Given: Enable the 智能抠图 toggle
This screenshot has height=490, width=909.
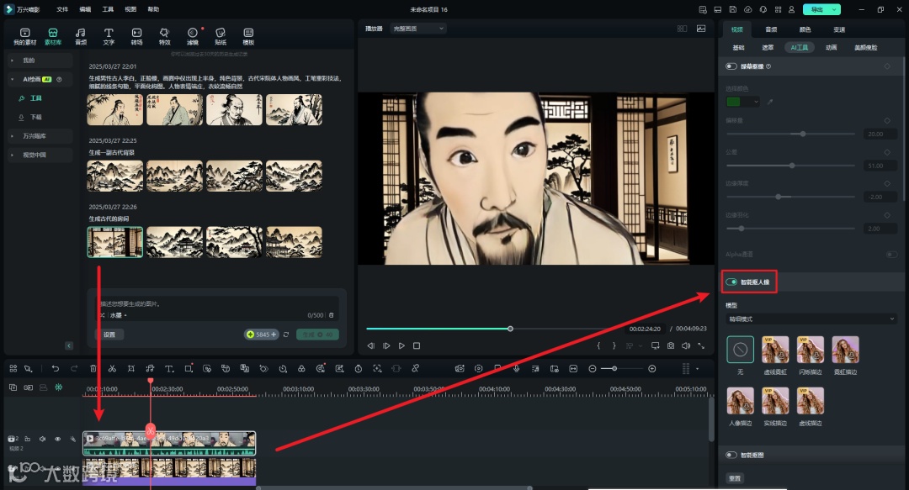Looking at the screenshot, I should point(731,455).
